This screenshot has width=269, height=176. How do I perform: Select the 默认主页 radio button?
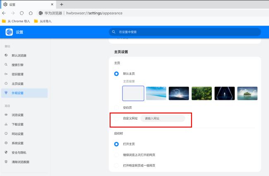coord(117,73)
